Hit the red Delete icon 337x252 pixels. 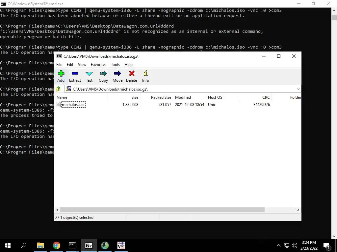[x=132, y=76]
